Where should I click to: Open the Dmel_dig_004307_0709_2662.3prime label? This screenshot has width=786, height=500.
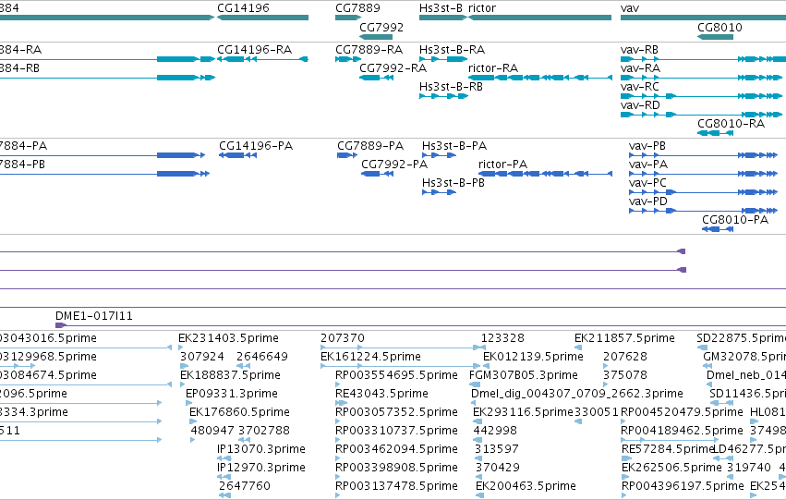[577, 394]
